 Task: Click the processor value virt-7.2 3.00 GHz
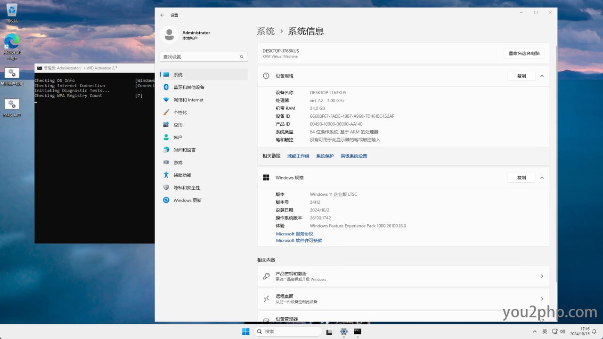tap(327, 100)
